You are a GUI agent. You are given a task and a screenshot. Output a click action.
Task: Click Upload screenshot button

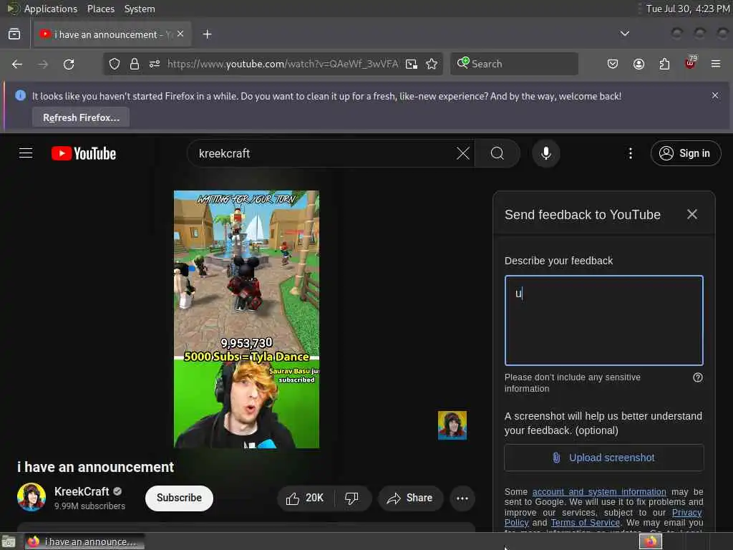click(603, 458)
